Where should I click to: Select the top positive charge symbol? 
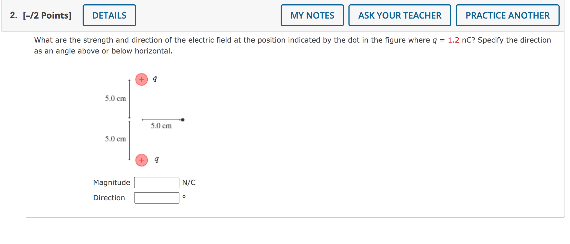pos(141,79)
